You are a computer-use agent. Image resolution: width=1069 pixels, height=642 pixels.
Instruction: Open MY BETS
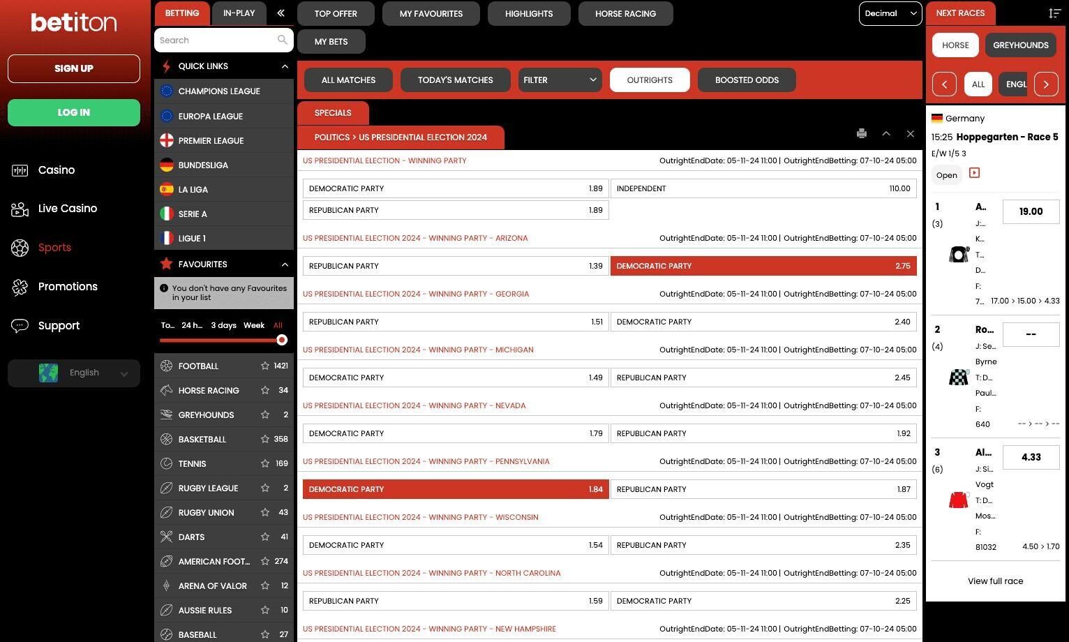(x=331, y=42)
